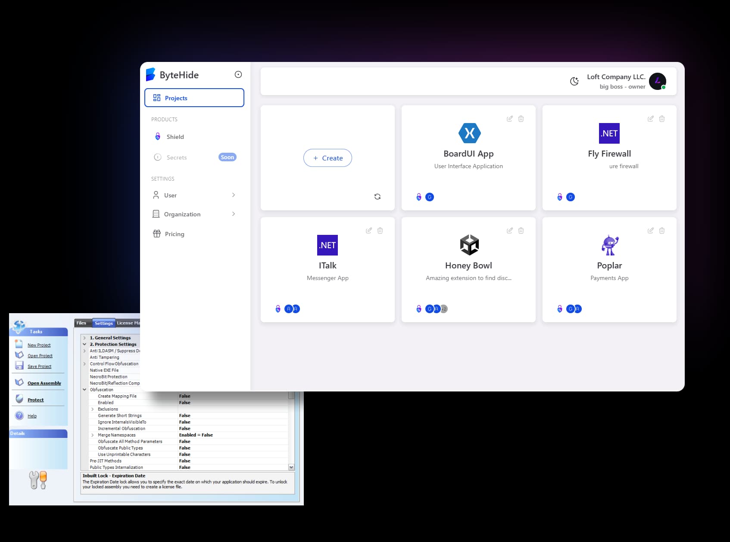Switch to the Settings tab
730x542 pixels.
pyautogui.click(x=103, y=323)
